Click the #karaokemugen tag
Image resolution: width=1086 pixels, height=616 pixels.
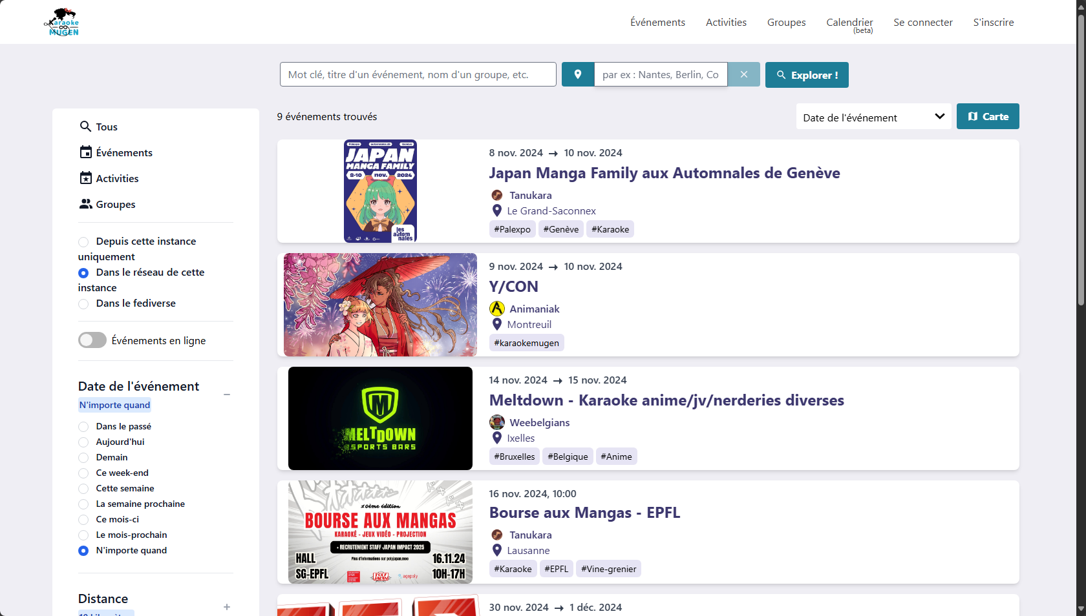pyautogui.click(x=527, y=343)
